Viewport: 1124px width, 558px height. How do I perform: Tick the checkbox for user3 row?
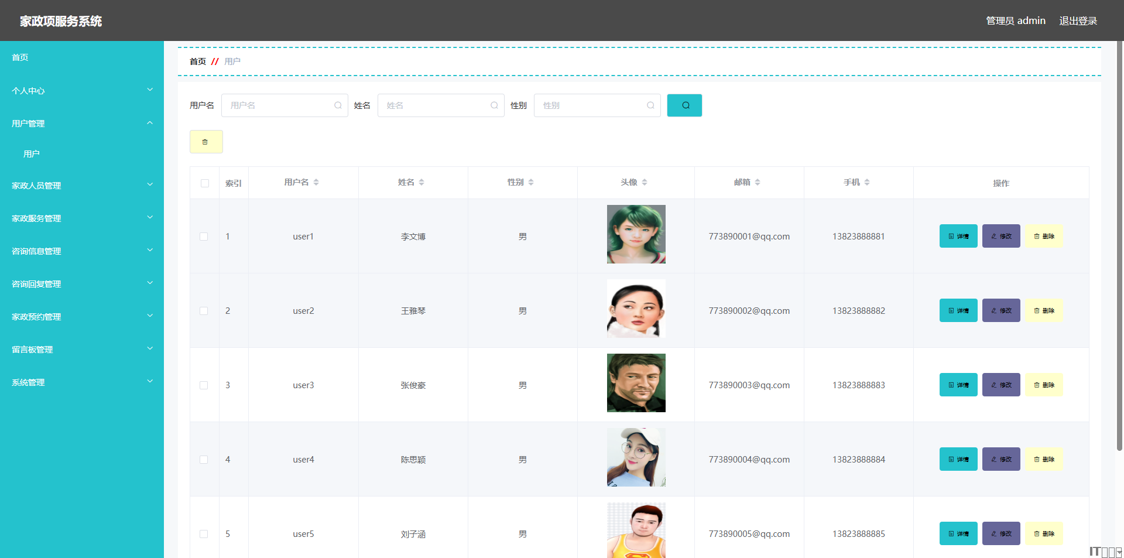click(204, 385)
